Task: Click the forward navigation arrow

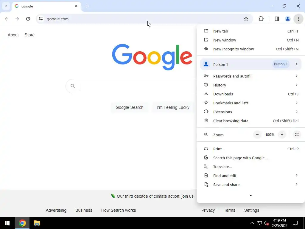Action: 17,19
